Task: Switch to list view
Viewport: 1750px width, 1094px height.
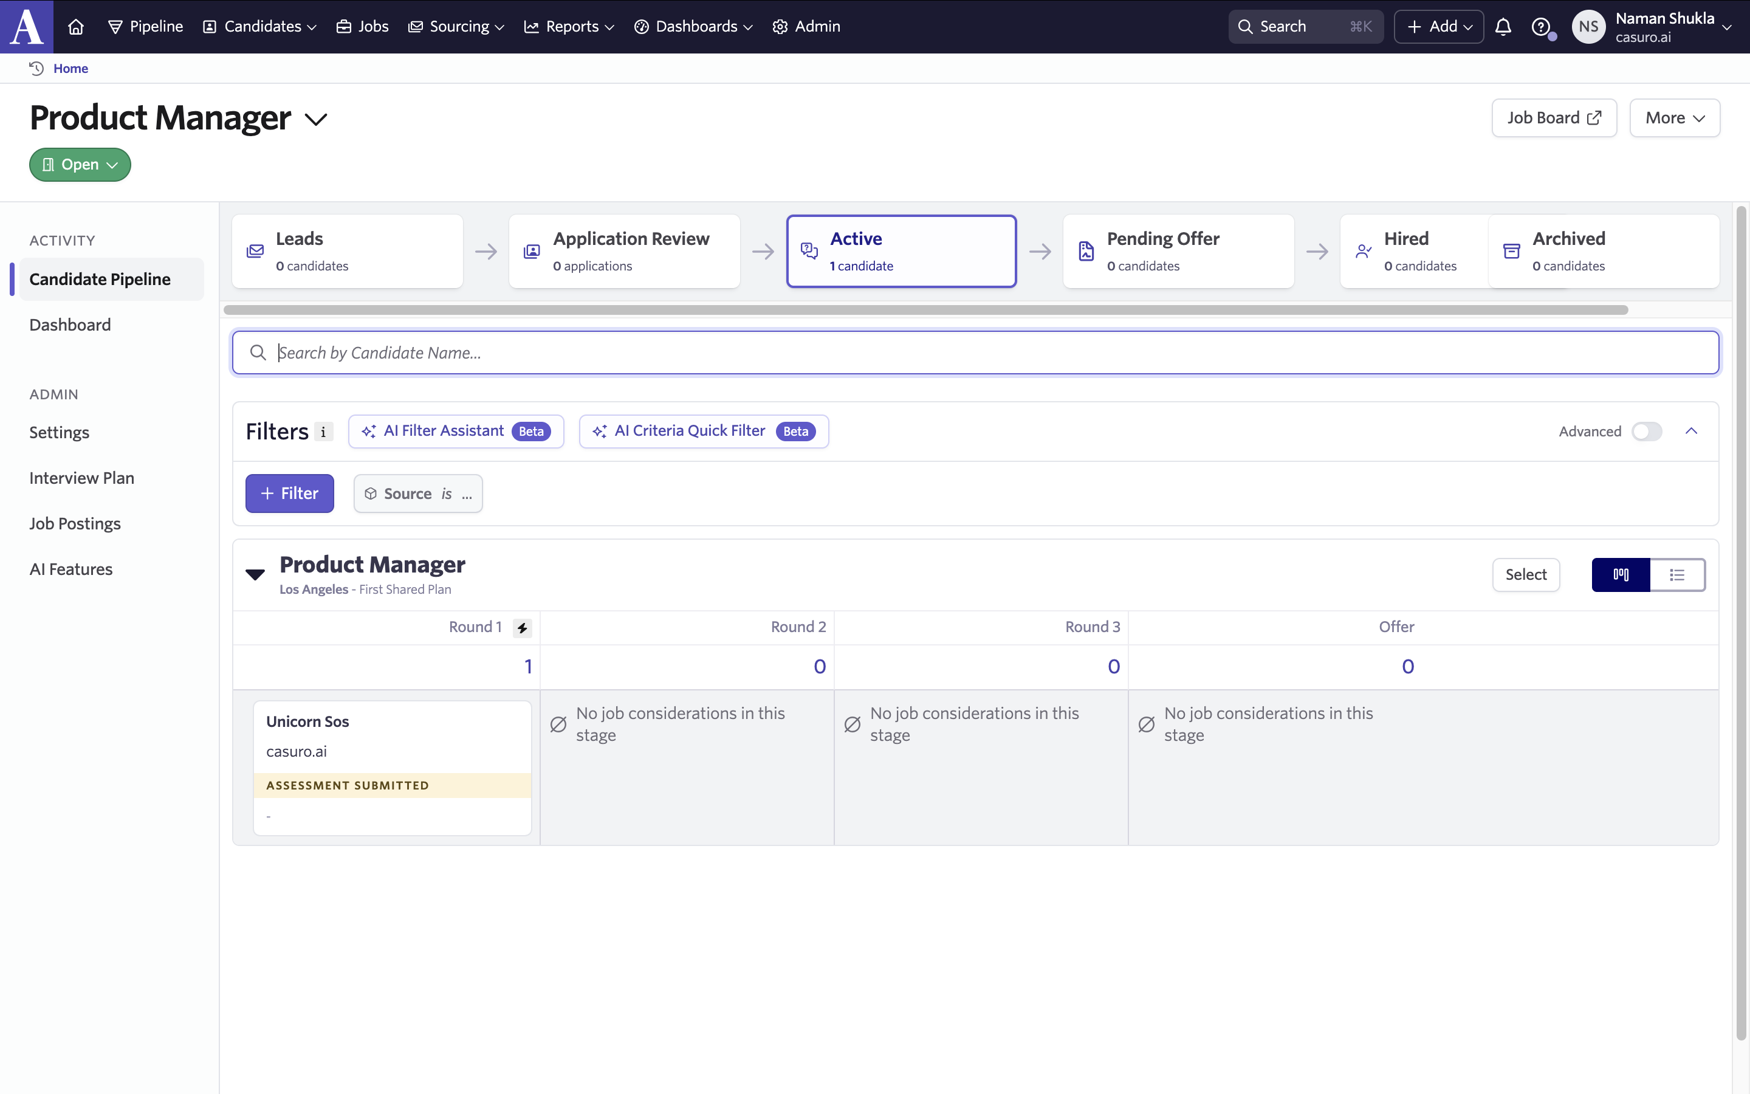Action: [1677, 574]
